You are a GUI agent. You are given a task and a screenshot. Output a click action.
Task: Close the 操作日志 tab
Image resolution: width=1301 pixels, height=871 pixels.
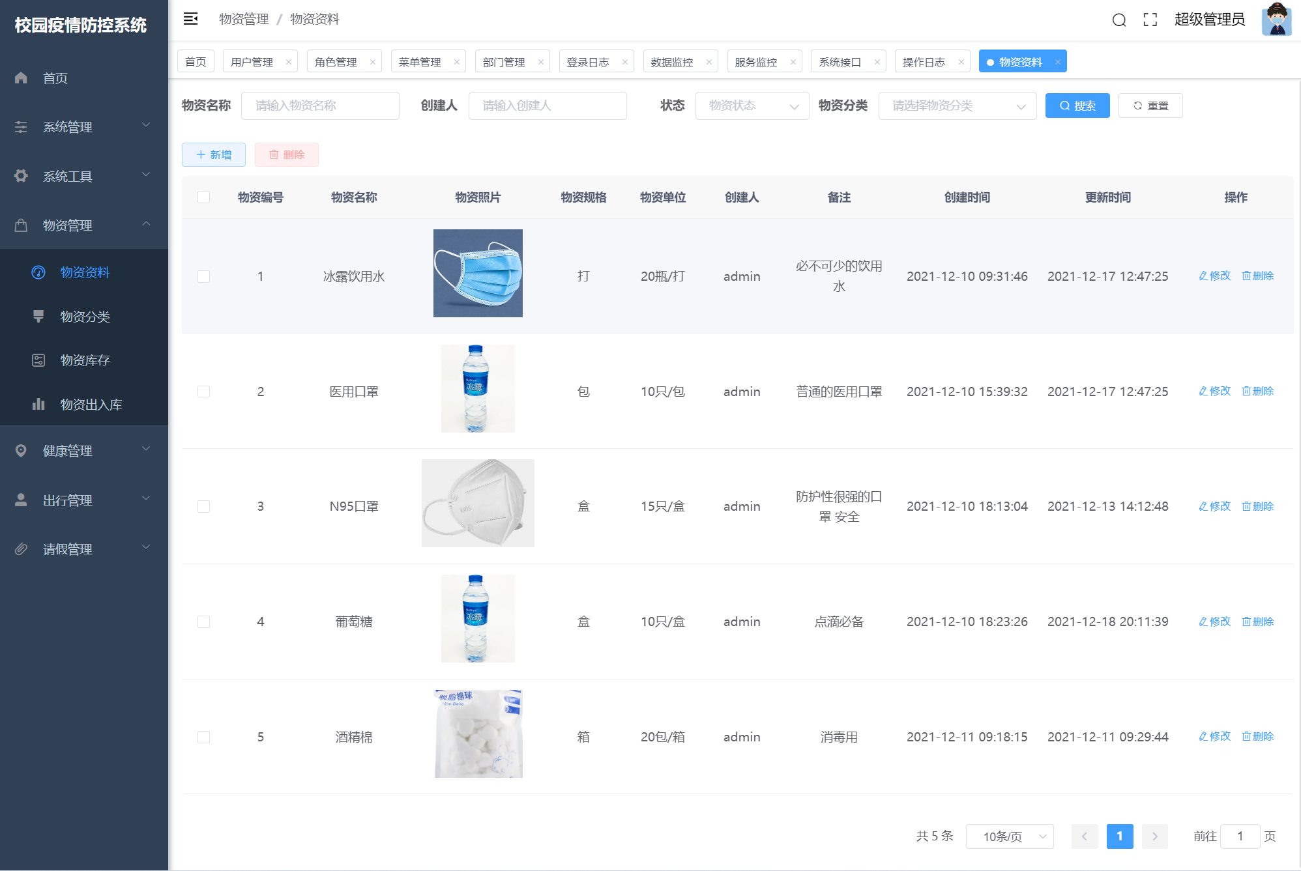pos(961,63)
